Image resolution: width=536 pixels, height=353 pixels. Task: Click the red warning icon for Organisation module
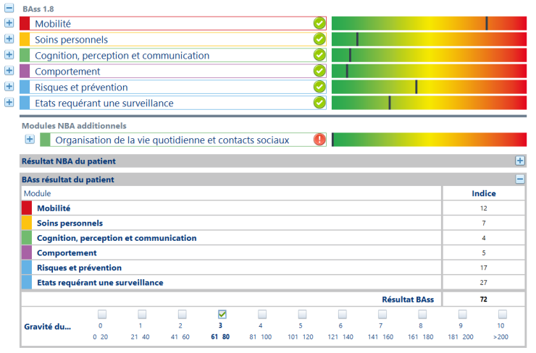coord(319,140)
